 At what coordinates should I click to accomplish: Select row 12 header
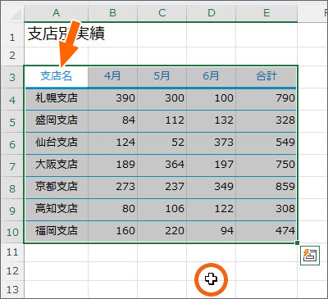coord(12,271)
